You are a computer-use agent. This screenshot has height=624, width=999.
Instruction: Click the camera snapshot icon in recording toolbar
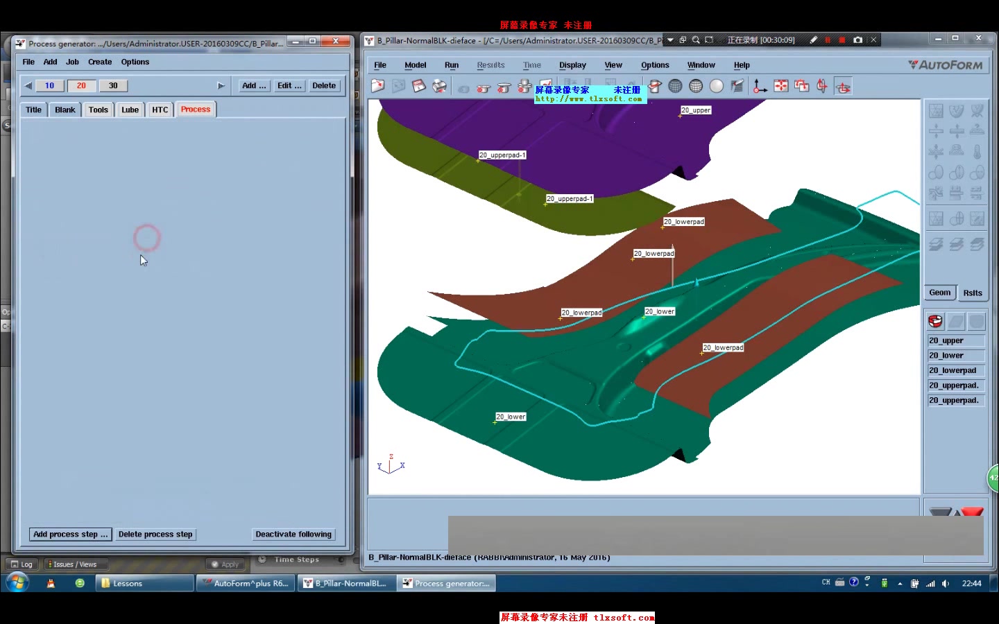click(x=858, y=40)
